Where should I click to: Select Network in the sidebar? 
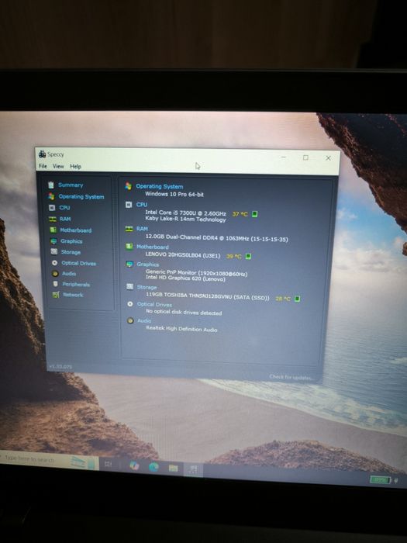coord(73,295)
